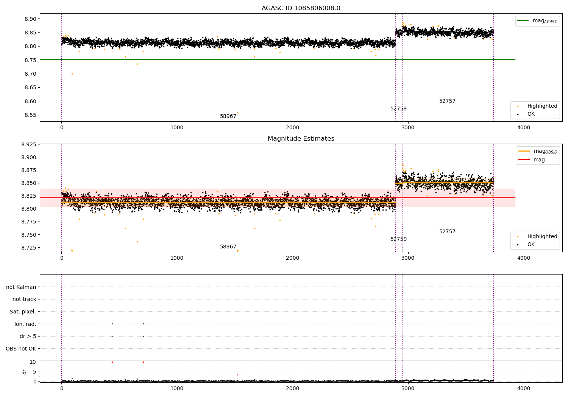This screenshot has height=397, width=568.
Task: Click orange outlier point near 8.56 in top plot
Action: click(237, 112)
